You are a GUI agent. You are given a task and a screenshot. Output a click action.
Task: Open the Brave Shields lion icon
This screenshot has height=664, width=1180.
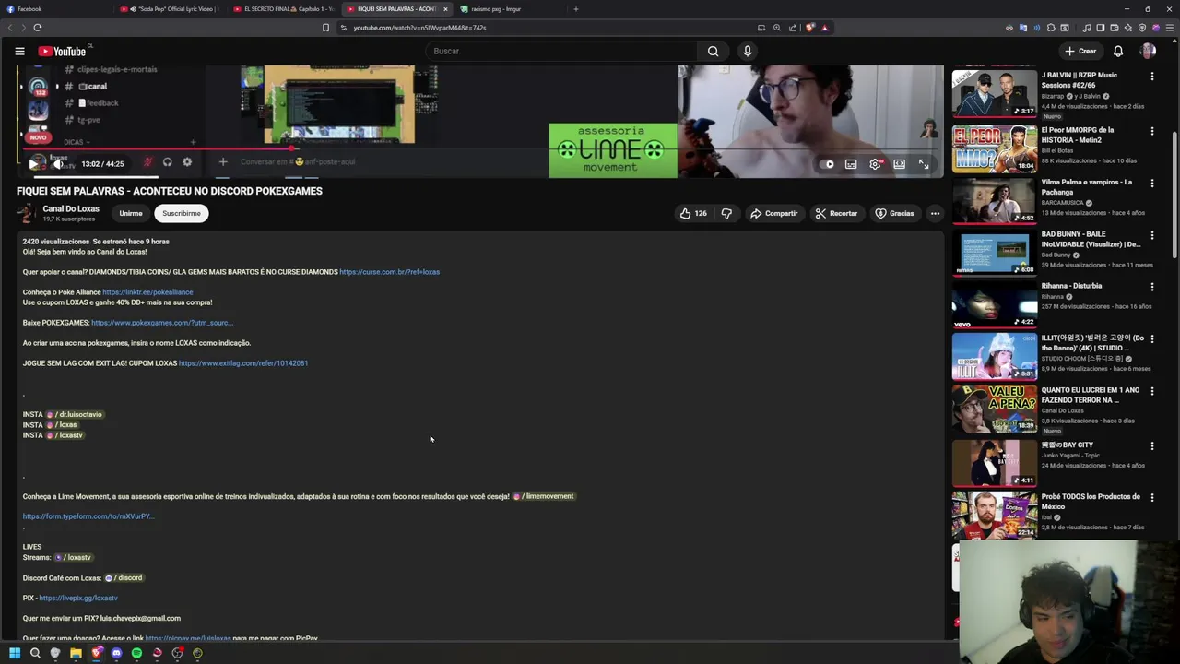(x=810, y=28)
